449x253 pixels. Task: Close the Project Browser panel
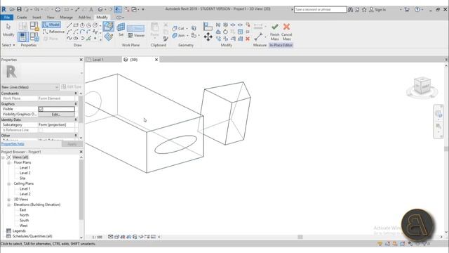(81, 152)
